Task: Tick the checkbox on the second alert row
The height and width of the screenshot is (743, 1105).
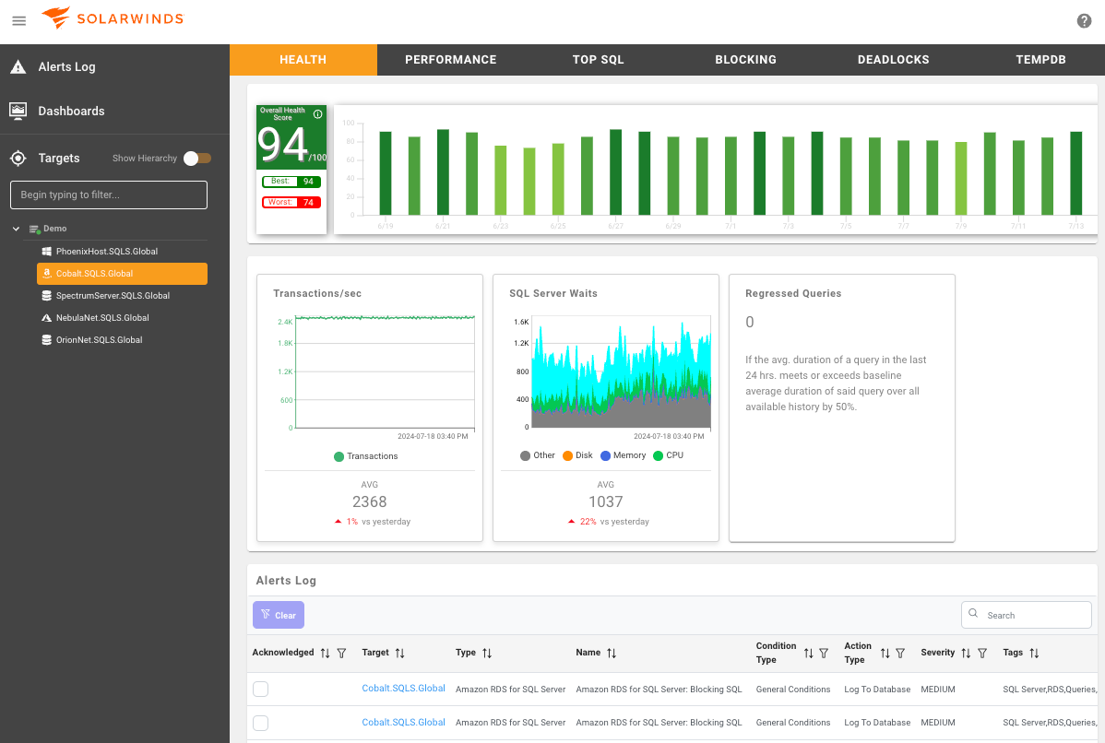Action: 260,723
